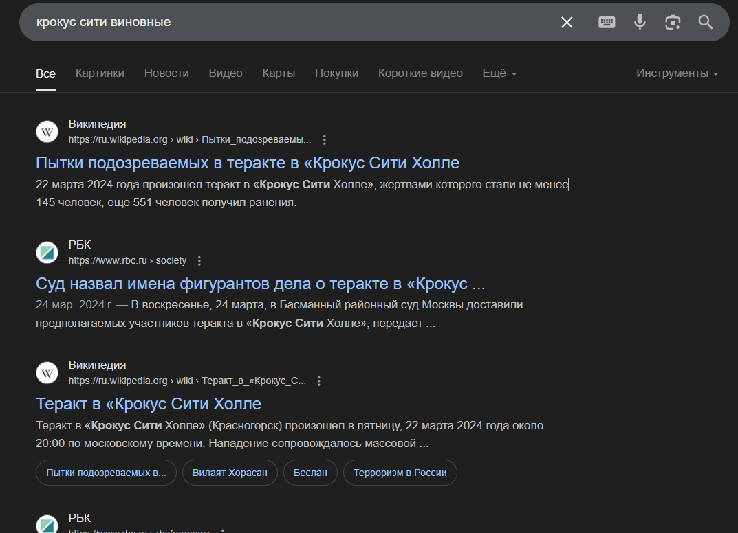Click the Беслан chip
This screenshot has height=533, width=738.
310,473
